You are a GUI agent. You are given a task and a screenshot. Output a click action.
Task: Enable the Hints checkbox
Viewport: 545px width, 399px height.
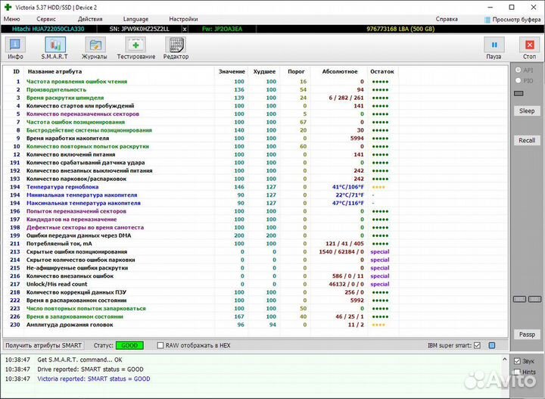(x=517, y=372)
